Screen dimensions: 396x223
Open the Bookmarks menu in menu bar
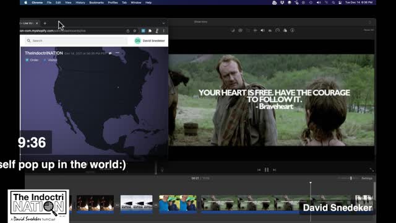[97, 2]
